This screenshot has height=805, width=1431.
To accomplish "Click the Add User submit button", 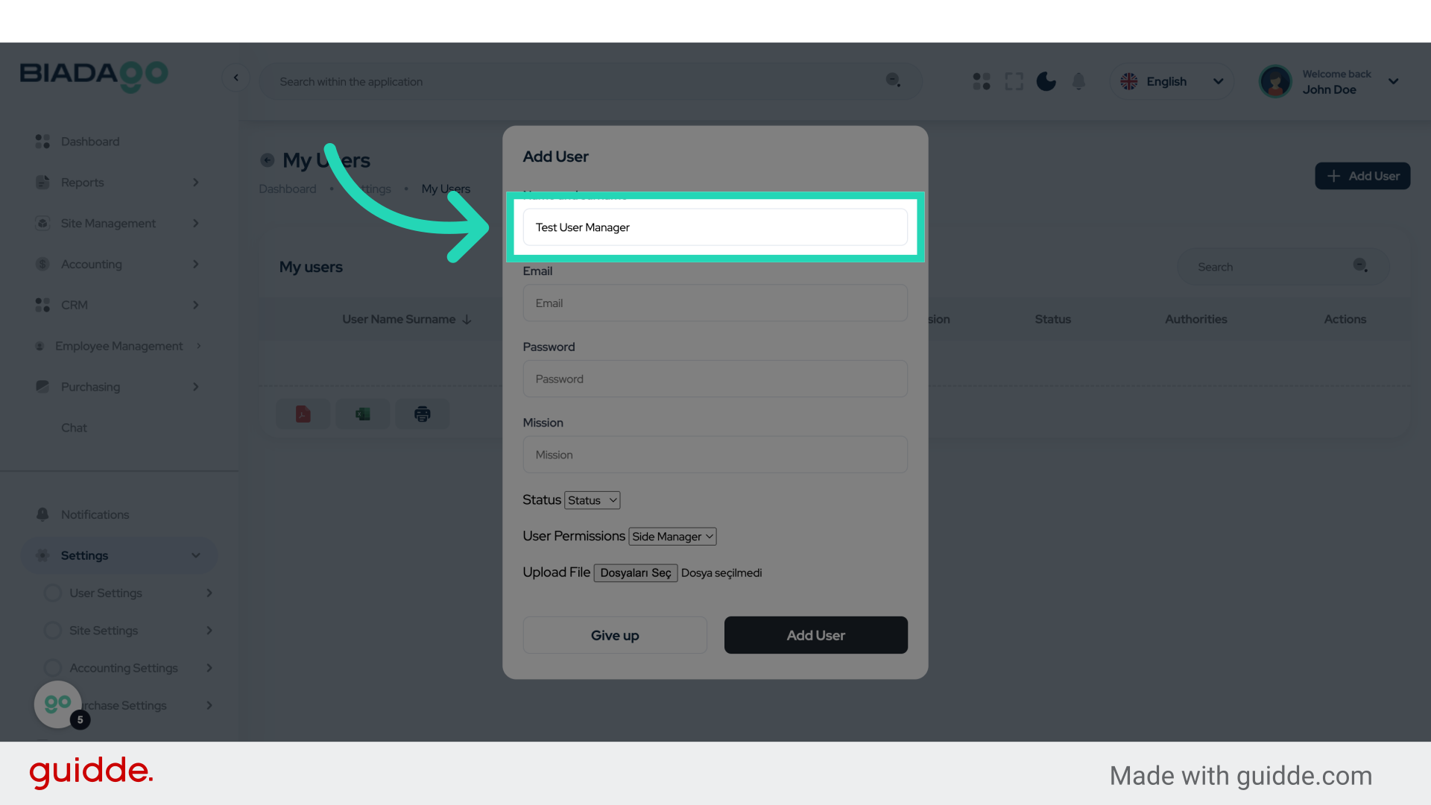I will click(815, 635).
